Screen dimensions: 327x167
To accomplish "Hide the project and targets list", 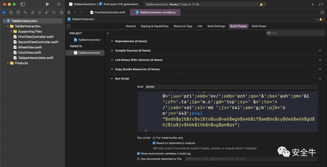I will tap(69, 26).
